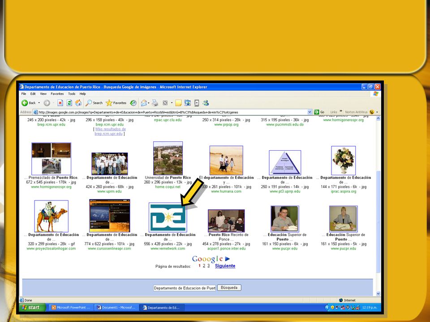The height and width of the screenshot is (322, 430).
Task: Open the group in white shirts thumbnail
Action: pyautogui.click(x=110, y=164)
